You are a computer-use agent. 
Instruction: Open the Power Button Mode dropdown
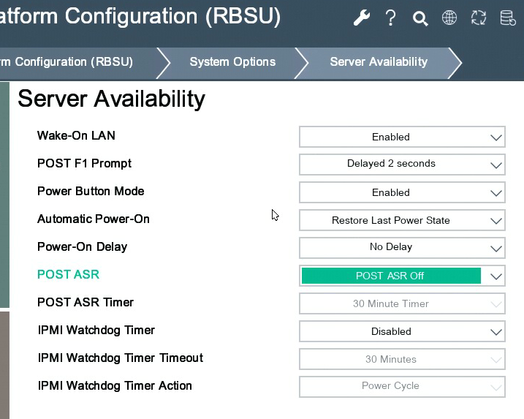pyautogui.click(x=402, y=192)
